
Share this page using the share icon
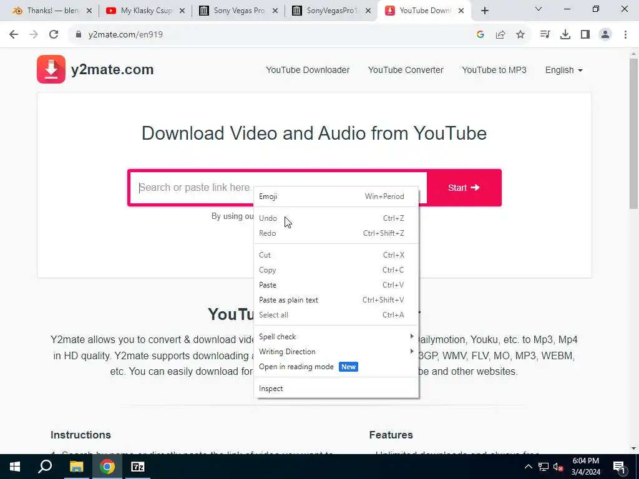pyautogui.click(x=500, y=35)
